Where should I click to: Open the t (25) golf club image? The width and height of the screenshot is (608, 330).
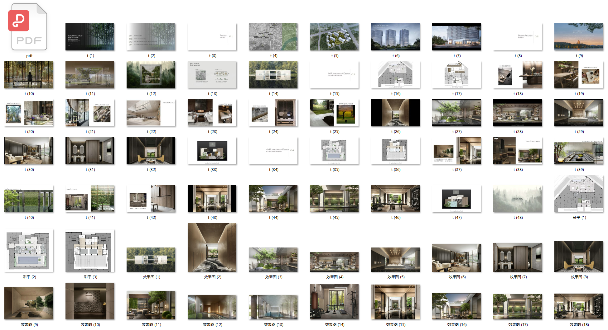click(x=334, y=113)
